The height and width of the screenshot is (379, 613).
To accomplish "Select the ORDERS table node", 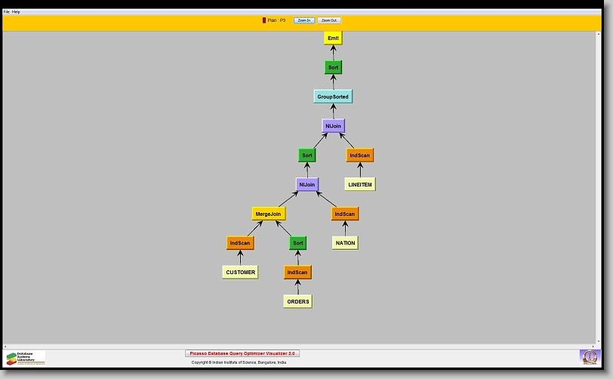I will click(x=298, y=301).
